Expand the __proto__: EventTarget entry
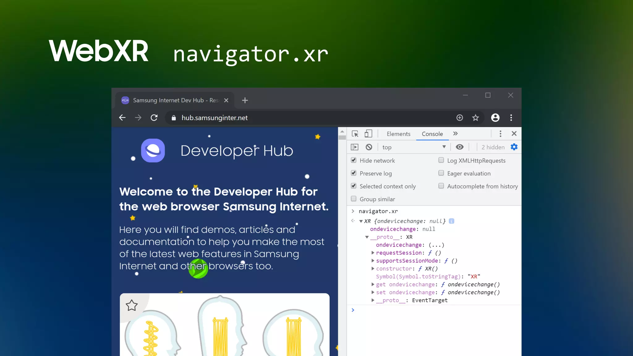 [x=373, y=300]
